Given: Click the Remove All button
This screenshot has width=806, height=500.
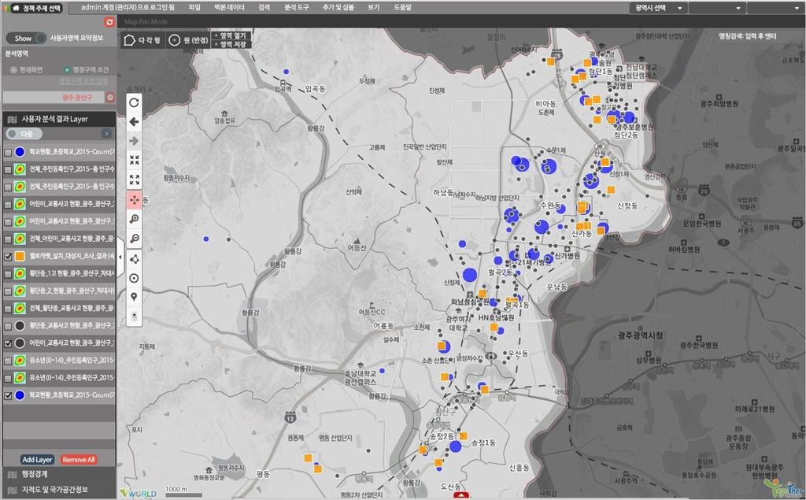Looking at the screenshot, I should [79, 459].
